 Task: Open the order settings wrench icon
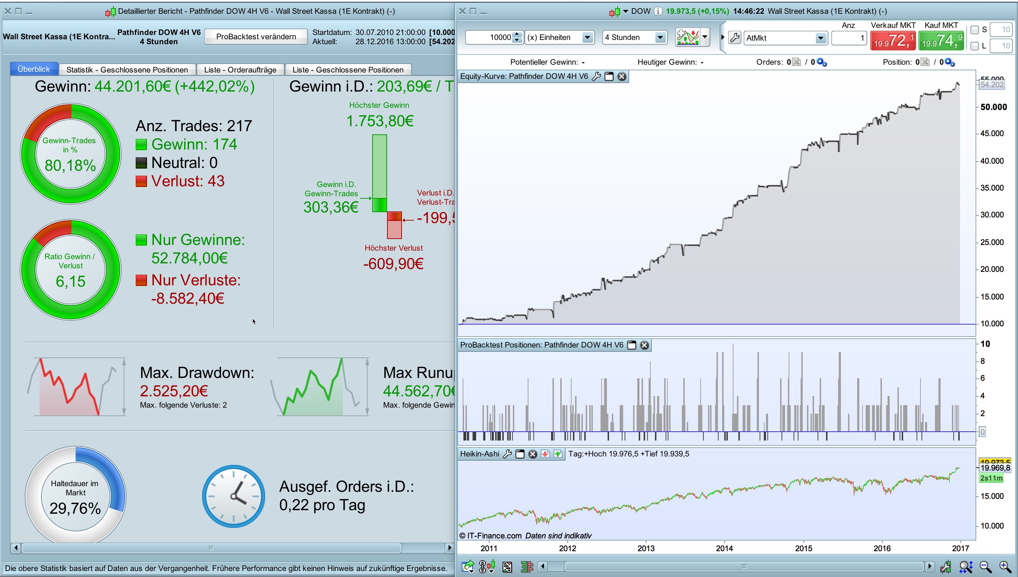[735, 37]
